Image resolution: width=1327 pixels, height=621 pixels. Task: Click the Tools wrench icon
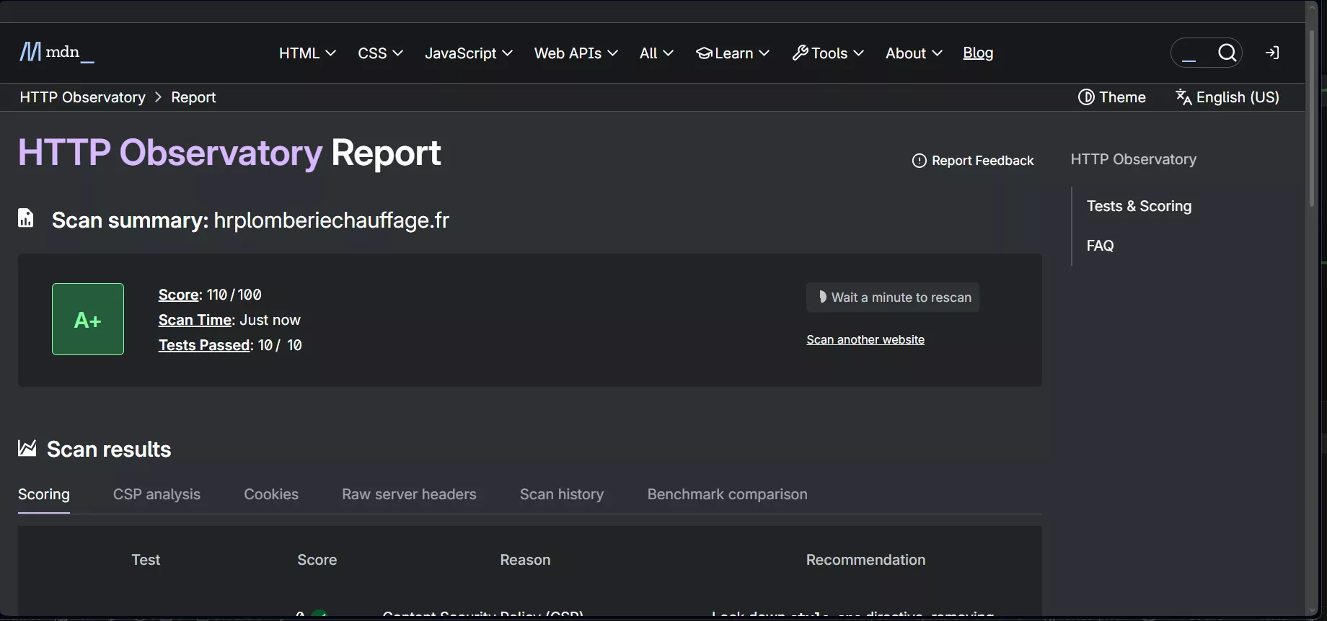pyautogui.click(x=800, y=53)
